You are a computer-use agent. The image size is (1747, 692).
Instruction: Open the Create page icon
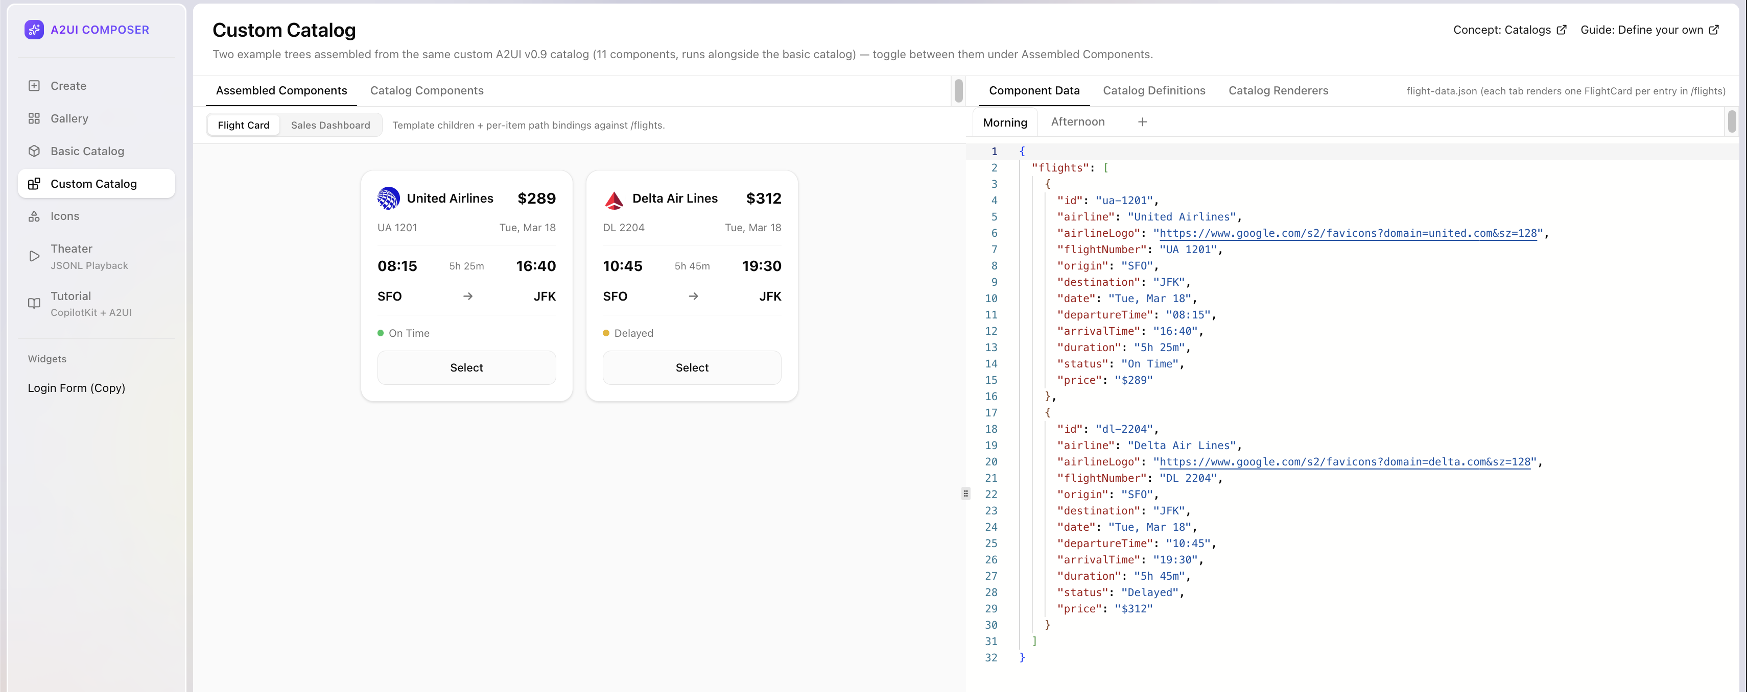tap(34, 86)
